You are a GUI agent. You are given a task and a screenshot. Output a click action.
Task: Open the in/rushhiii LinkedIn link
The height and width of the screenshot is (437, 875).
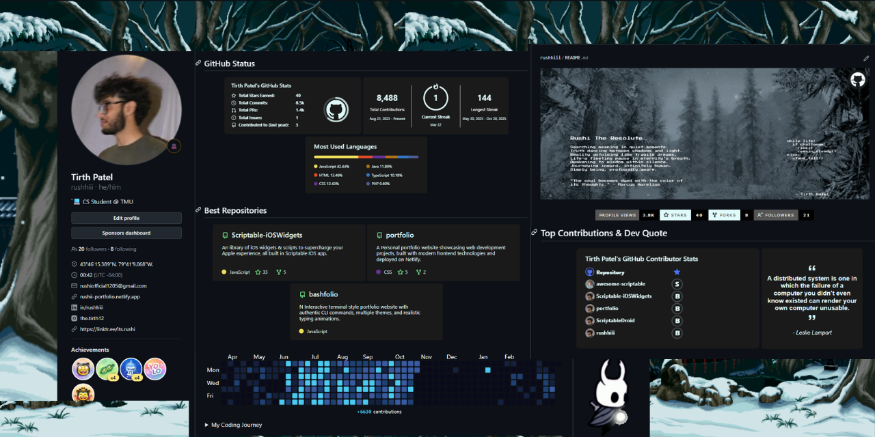pos(92,307)
